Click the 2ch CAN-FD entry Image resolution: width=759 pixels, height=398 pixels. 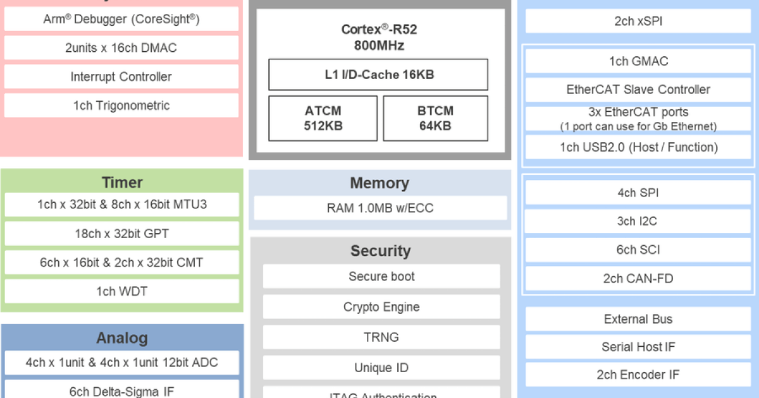point(638,278)
